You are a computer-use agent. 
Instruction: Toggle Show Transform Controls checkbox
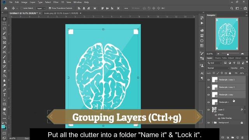[x=50, y=8]
